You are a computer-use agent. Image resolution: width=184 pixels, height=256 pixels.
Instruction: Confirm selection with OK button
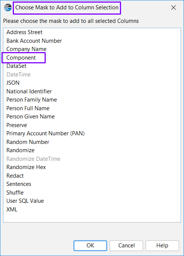[90, 246]
